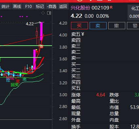The height and width of the screenshot is (129, 139).
Task: Click the stock code 002109
Action: (100, 8)
